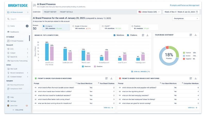Click grid icon in brand-mentioned prompts panel
Screen dimensions: 206x115
pos(107,78)
